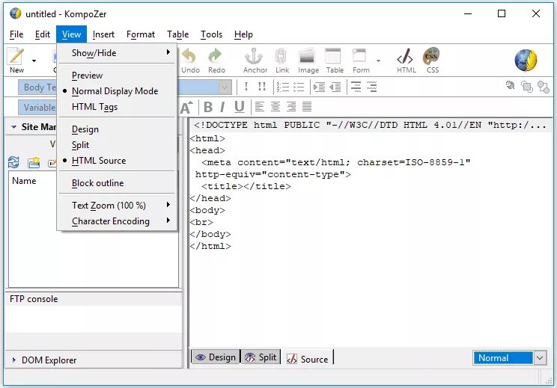Open the dropdown arrow beside New
Image resolution: width=557 pixels, height=388 pixels.
click(x=34, y=61)
